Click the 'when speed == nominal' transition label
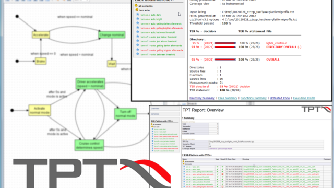Image resolution: width=334 pixels, height=188 pixels. tap(75, 17)
